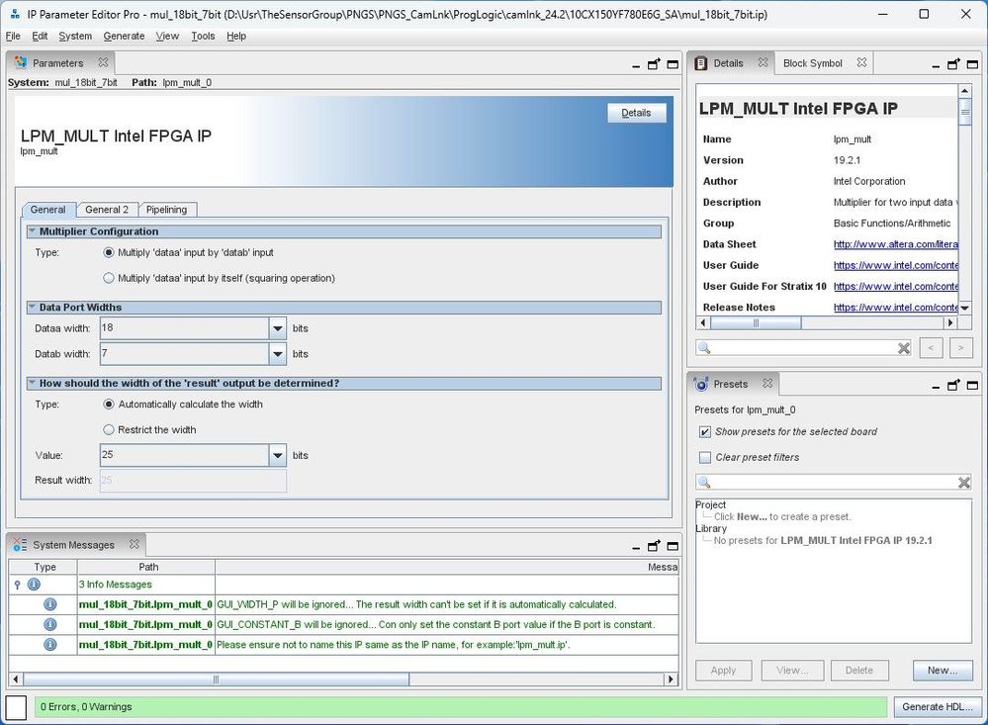Screen dimensions: 988x725
Task: Open the Release Notes link
Action: click(895, 307)
